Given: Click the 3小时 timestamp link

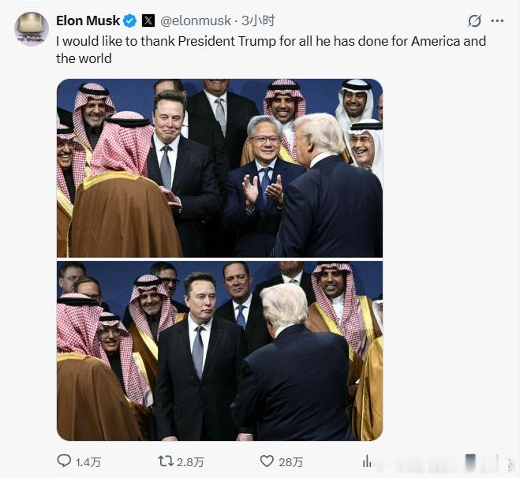Looking at the screenshot, I should click(259, 21).
